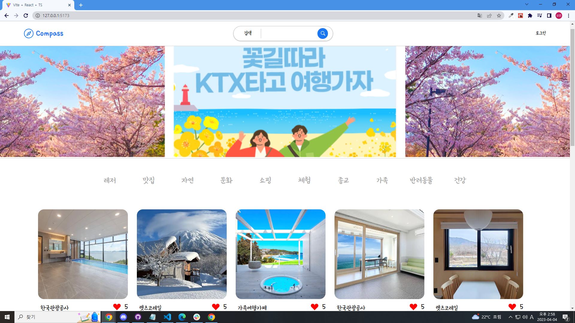This screenshot has width=575, height=323.
Task: Open Chrome three-dot menu
Action: click(568, 16)
